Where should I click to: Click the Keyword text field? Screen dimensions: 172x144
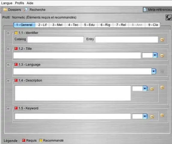pos(73,116)
